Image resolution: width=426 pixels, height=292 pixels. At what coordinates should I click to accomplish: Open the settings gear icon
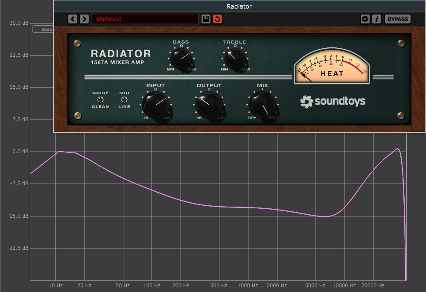click(365, 19)
